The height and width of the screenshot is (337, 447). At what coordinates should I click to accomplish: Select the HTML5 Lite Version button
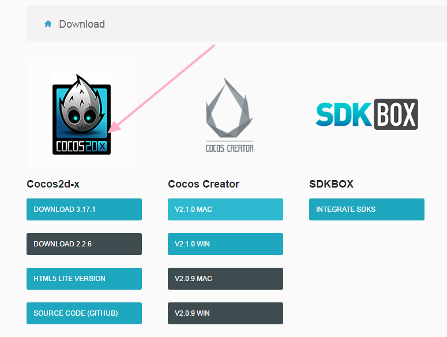84,279
